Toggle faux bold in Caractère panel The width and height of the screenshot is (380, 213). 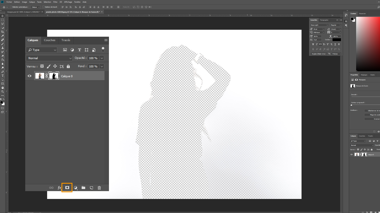(313, 44)
